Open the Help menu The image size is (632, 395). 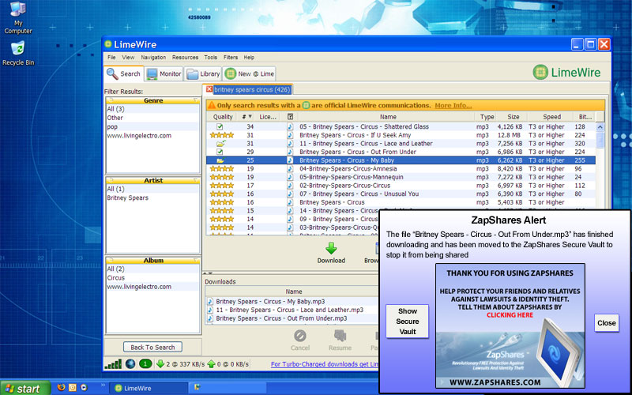click(249, 57)
